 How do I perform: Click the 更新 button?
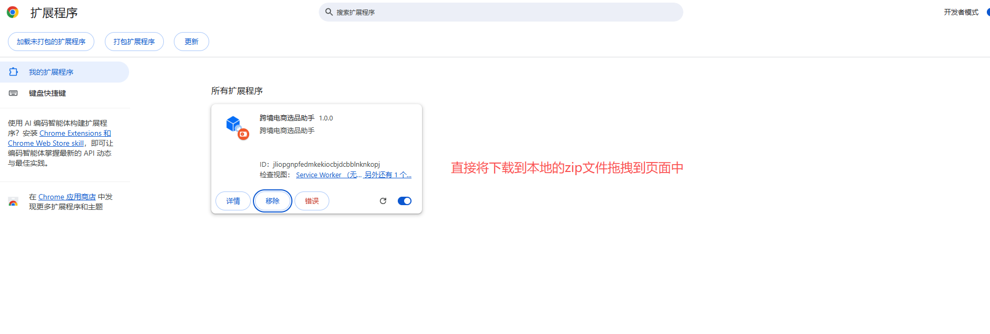click(x=191, y=42)
